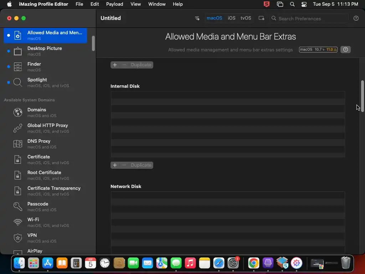365x274 pixels.
Task: Click the 'Untitled' document title
Action: (110, 18)
